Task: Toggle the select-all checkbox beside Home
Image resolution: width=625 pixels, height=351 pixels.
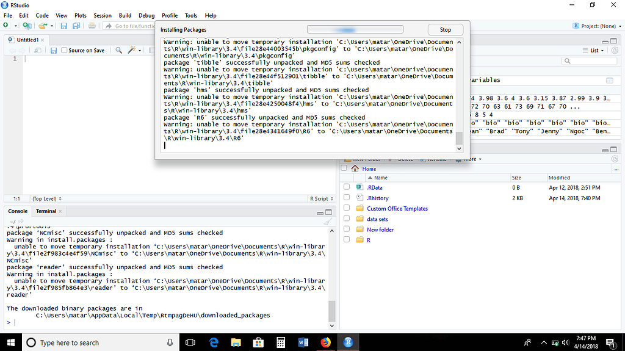Action: click(344, 168)
